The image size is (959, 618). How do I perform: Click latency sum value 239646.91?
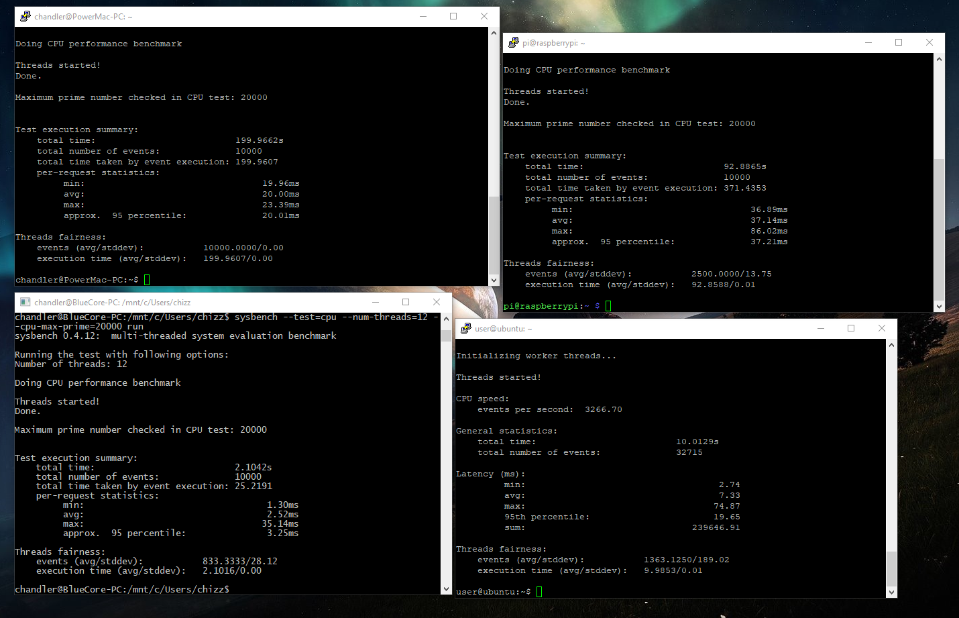pyautogui.click(x=716, y=527)
